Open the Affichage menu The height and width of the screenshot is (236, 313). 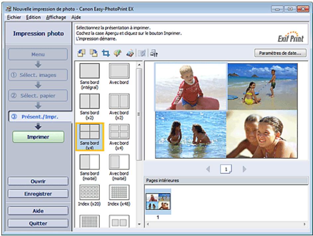56,17
